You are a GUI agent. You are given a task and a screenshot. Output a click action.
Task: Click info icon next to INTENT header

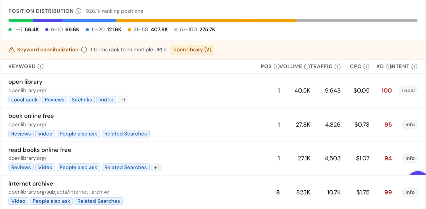414,67
